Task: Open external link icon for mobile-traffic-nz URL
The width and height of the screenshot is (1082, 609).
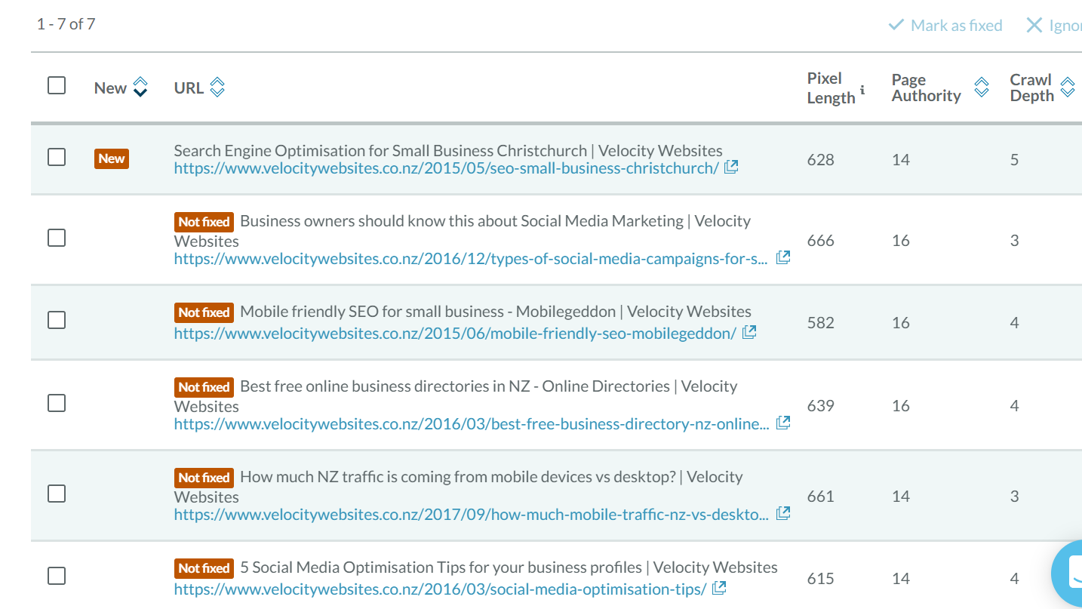Action: [x=783, y=513]
